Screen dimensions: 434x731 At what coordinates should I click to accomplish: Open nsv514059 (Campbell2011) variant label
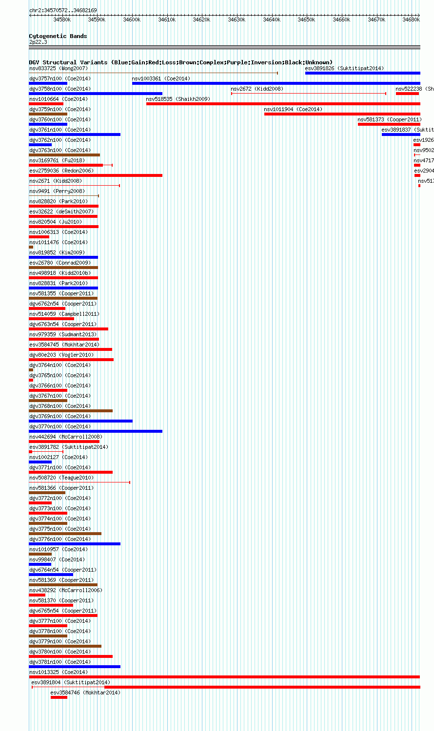[64, 314]
